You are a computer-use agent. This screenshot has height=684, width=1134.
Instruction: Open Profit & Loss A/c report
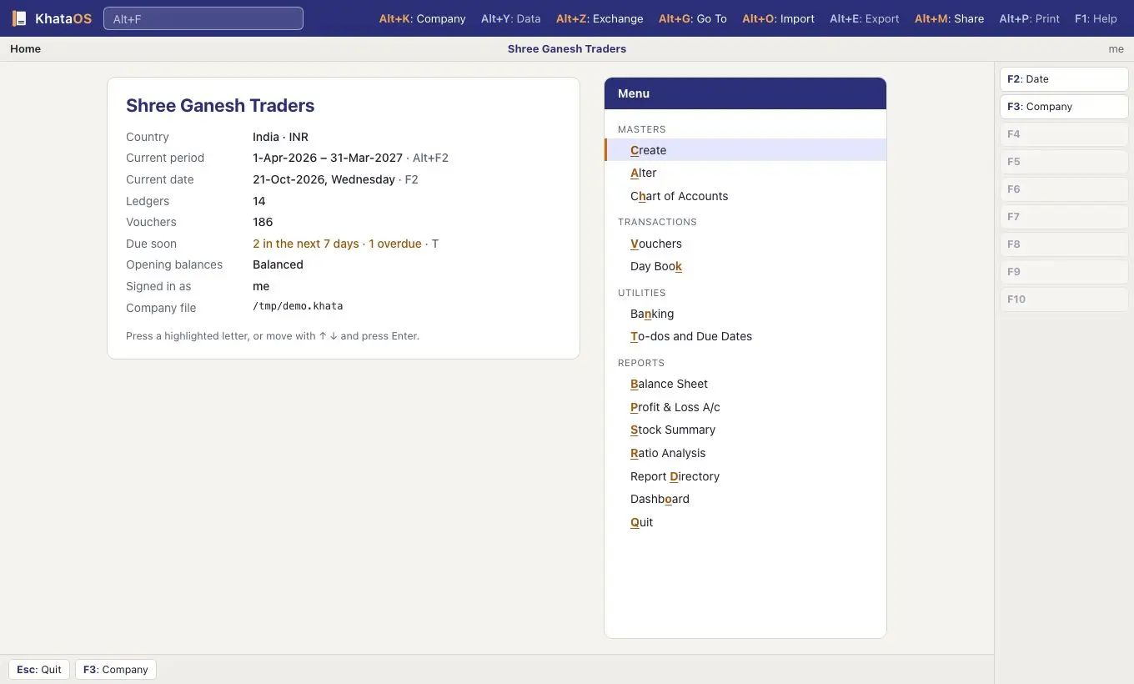click(745, 407)
